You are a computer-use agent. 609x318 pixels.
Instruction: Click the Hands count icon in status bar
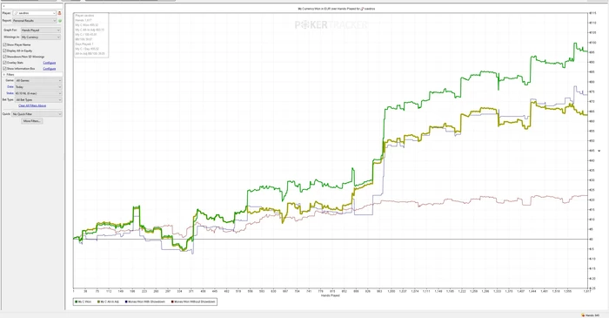pyautogui.click(x=583, y=315)
